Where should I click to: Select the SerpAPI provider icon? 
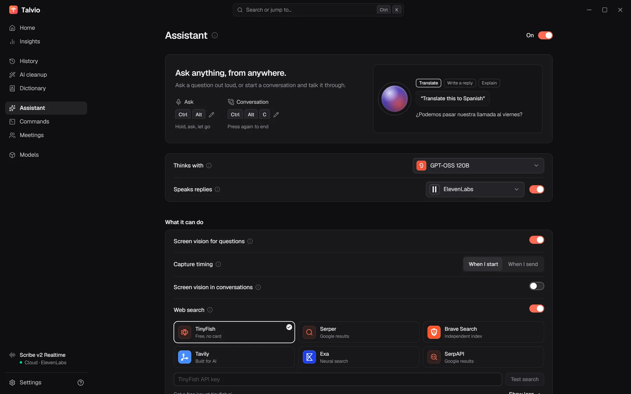click(x=434, y=357)
